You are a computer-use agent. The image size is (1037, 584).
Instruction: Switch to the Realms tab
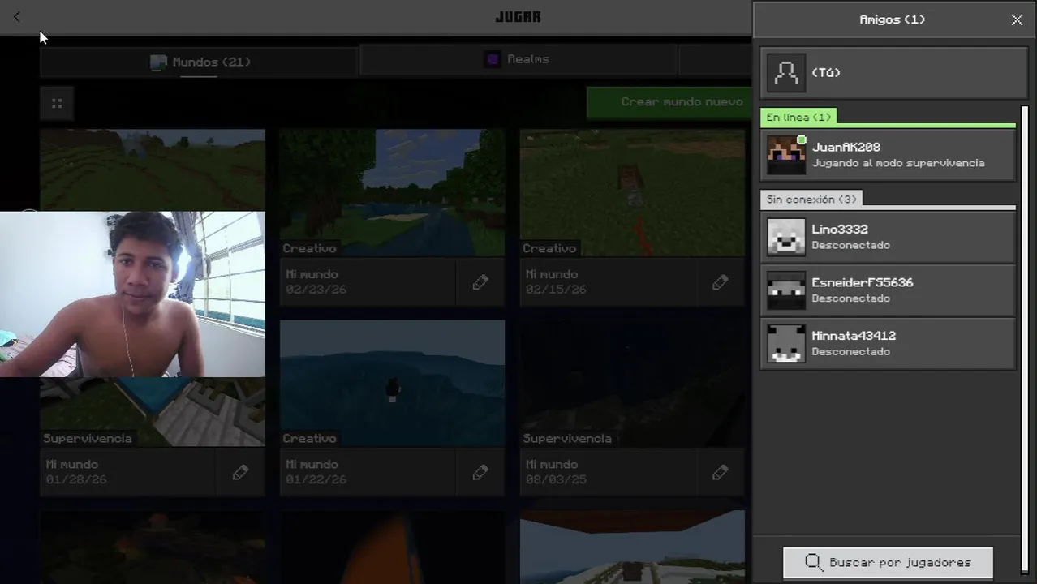(518, 59)
